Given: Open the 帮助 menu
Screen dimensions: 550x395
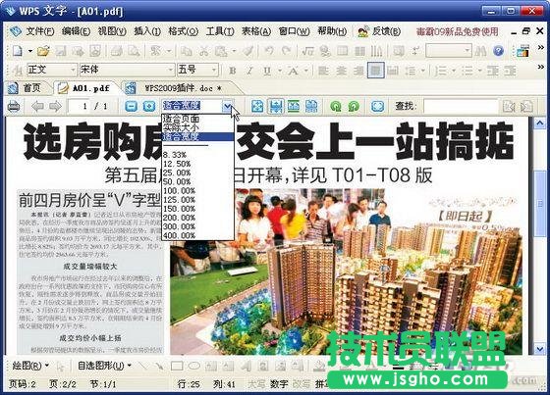Looking at the screenshot, I should 332,31.
